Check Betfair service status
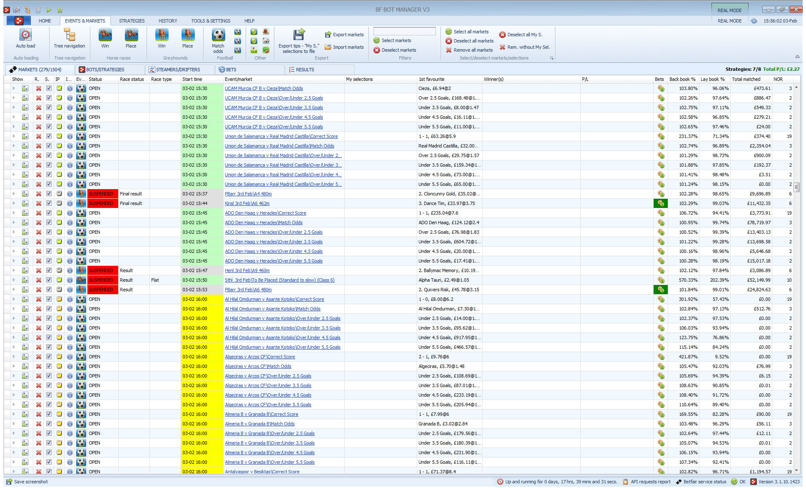The image size is (806, 490). coord(701,482)
